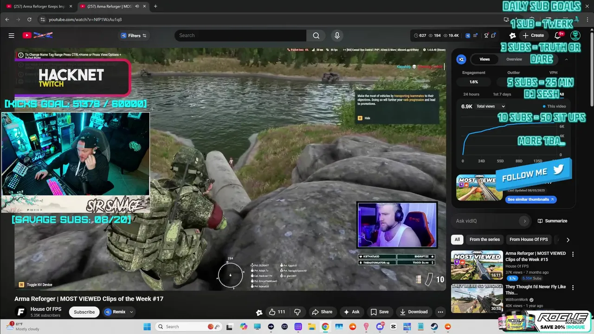
Task: Expand the Remix dropdown arrow
Action: [131, 312]
